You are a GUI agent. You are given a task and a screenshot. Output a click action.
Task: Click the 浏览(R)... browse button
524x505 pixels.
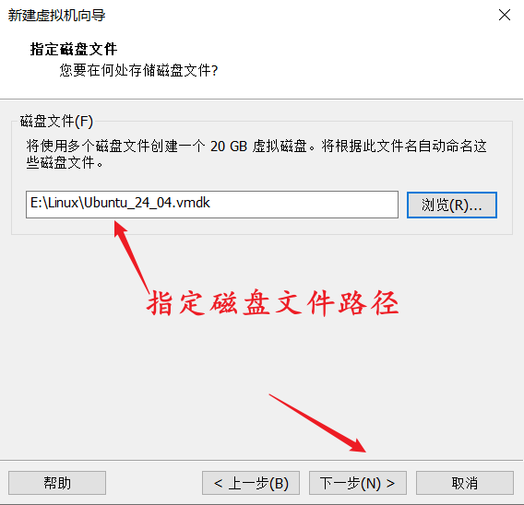452,205
